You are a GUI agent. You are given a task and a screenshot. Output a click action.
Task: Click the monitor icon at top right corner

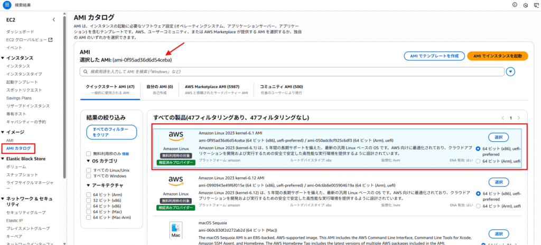[536, 5]
